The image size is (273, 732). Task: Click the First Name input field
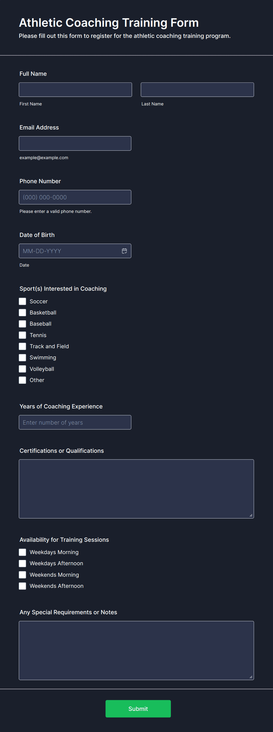(75, 90)
